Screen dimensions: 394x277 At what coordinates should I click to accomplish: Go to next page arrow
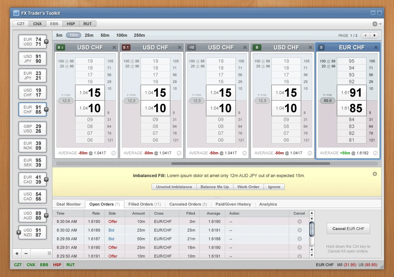[x=374, y=35]
